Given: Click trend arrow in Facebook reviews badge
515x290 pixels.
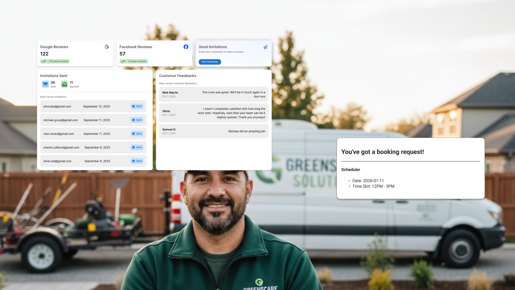Looking at the screenshot, I should tap(123, 61).
